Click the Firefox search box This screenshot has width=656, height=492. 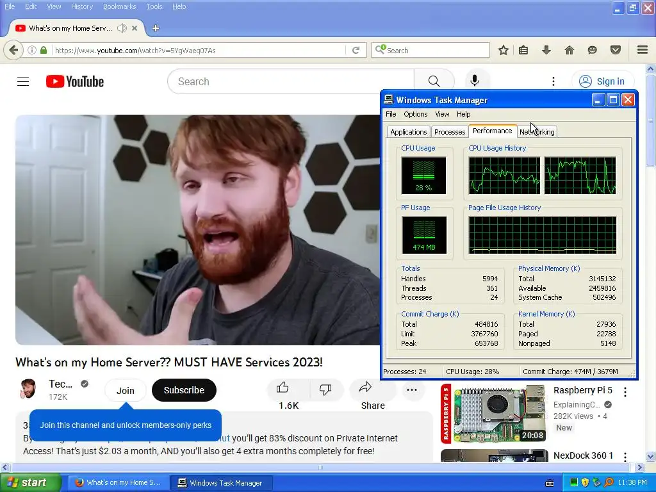[x=430, y=50]
